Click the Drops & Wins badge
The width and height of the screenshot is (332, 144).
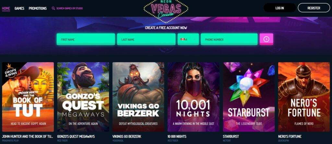coord(10,71)
